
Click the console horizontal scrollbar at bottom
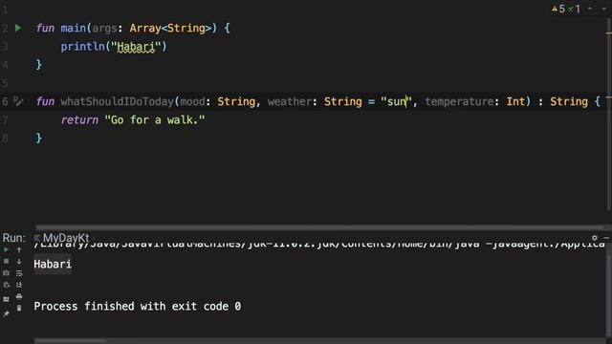[x=70, y=340]
